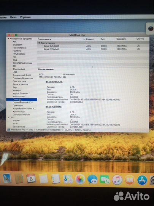Open the Справка menu
154x206 pixels.
[x=25, y=17]
